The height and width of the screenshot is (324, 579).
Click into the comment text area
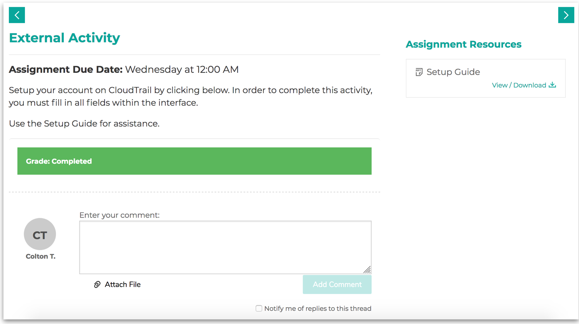pyautogui.click(x=225, y=247)
